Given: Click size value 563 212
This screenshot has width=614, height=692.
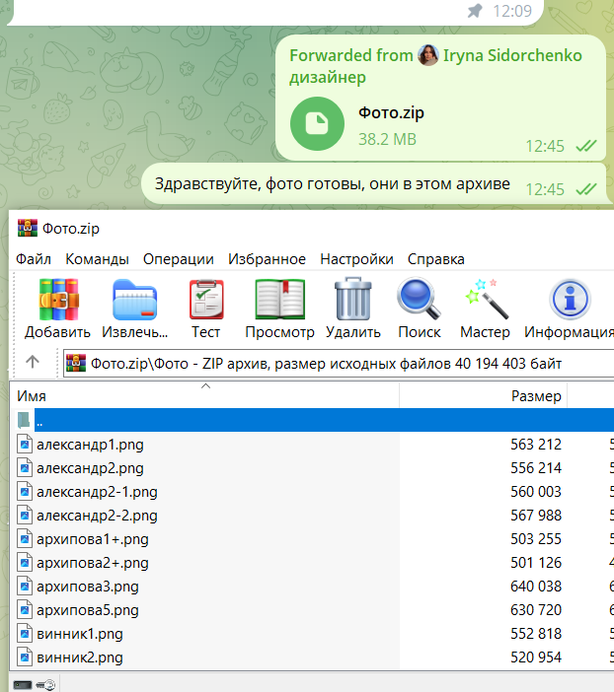Looking at the screenshot, I should click(x=536, y=444).
